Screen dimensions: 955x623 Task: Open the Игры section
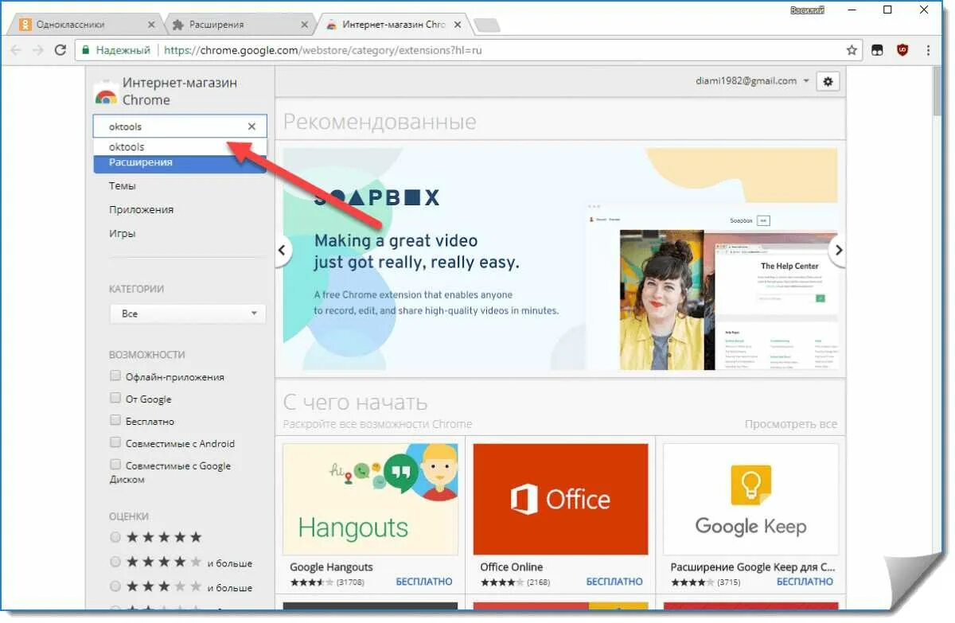[x=122, y=233]
